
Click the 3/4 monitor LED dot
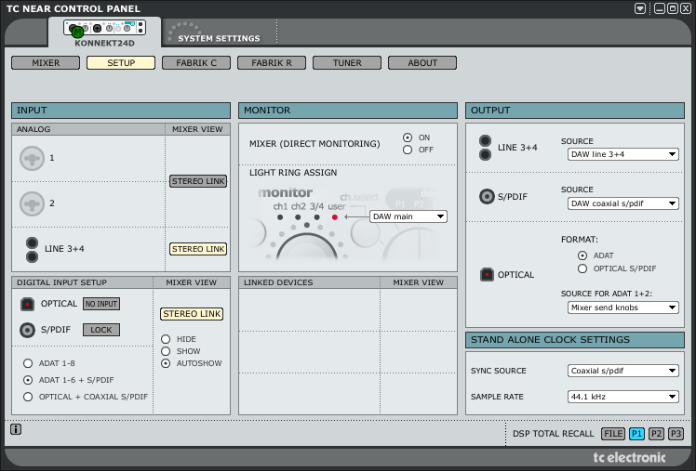(316, 217)
